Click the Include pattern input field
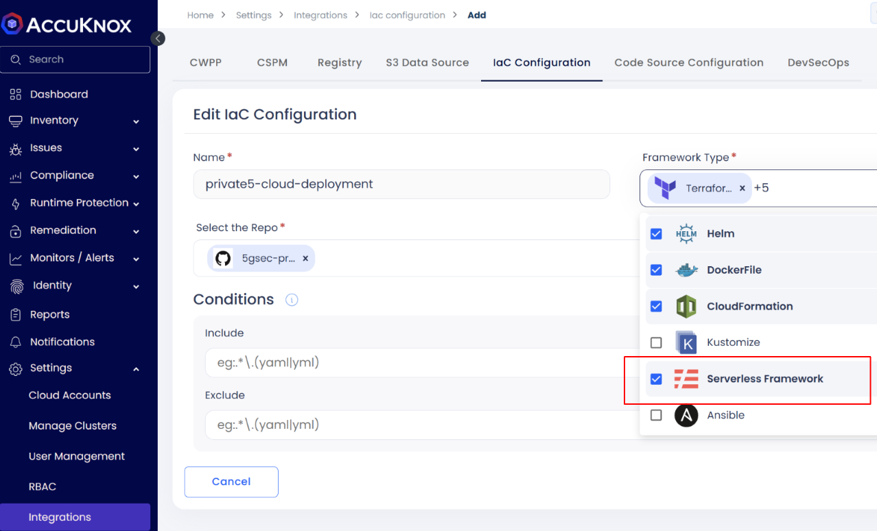 (412, 362)
